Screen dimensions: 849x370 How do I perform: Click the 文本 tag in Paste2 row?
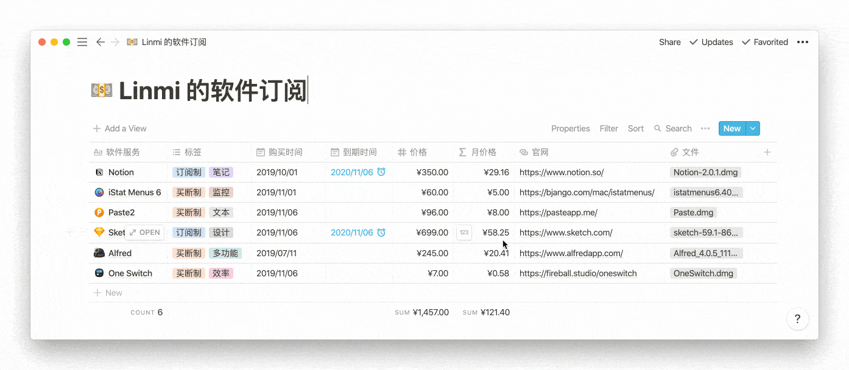(221, 212)
